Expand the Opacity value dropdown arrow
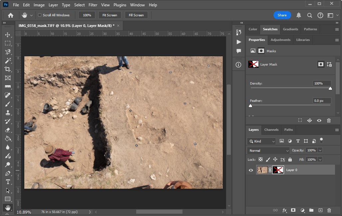The width and height of the screenshot is (342, 216). pyautogui.click(x=320, y=150)
